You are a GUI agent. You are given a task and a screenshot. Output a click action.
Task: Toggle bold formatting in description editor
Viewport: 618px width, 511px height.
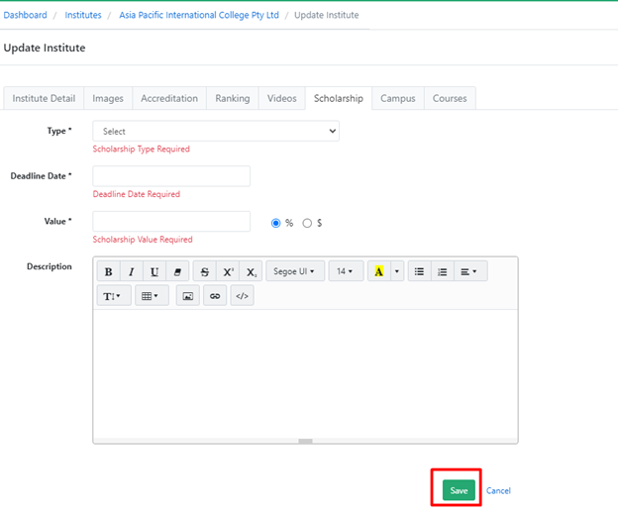click(108, 271)
